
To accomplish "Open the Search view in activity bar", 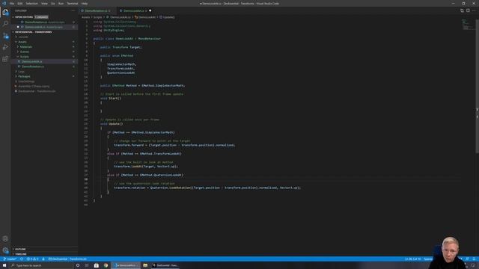I will [x=5, y=24].
